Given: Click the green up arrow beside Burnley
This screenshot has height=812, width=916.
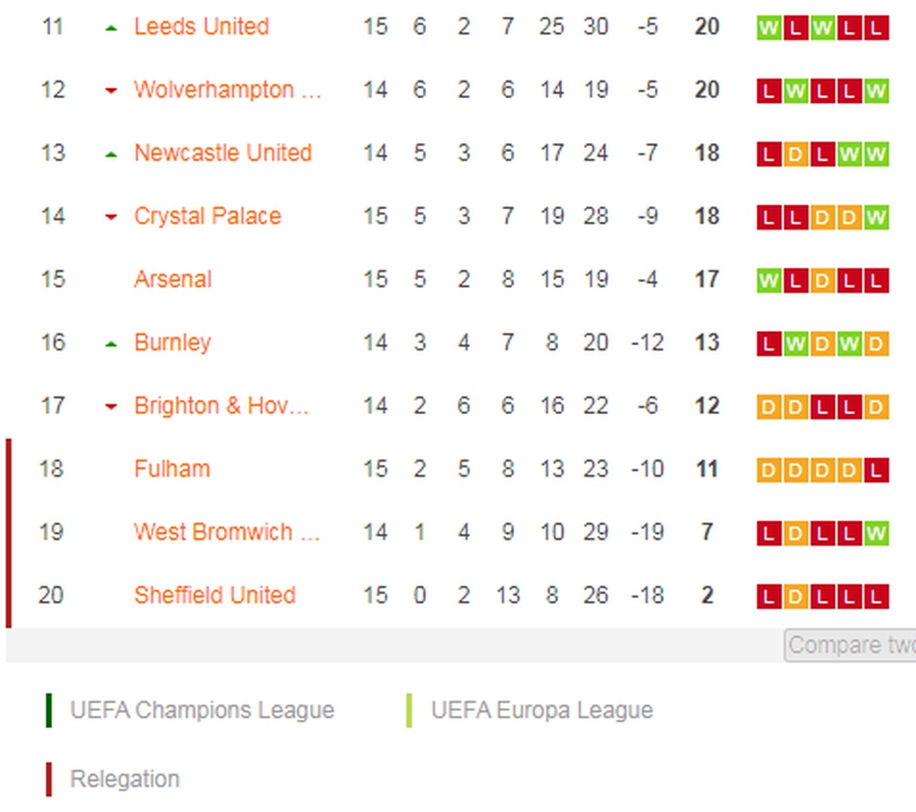Looking at the screenshot, I should coord(111,344).
